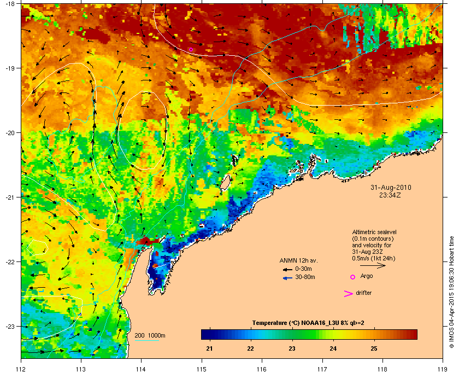Click the latitude axis label -22
Viewport: 459px width, 372px height.
[x=9, y=262]
